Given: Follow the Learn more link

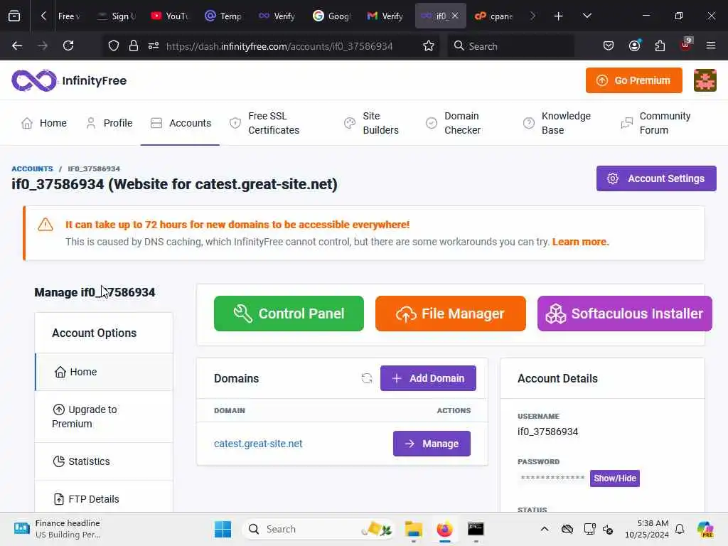Looking at the screenshot, I should click(x=580, y=242).
